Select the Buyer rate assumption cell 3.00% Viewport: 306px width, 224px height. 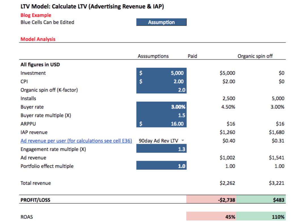tap(161, 107)
